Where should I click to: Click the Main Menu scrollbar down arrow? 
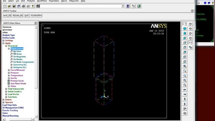36,117
